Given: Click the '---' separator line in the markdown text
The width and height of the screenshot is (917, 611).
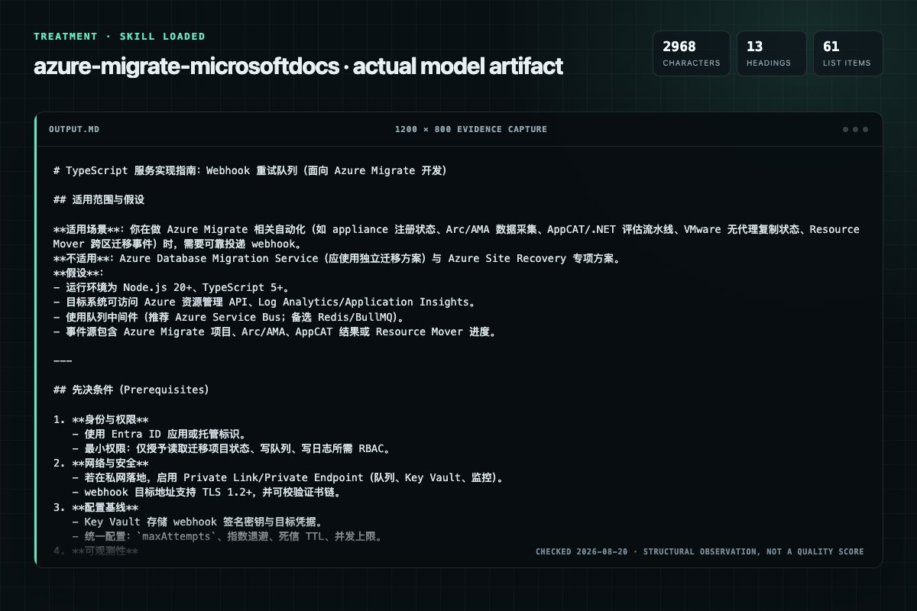Looking at the screenshot, I should coord(63,360).
